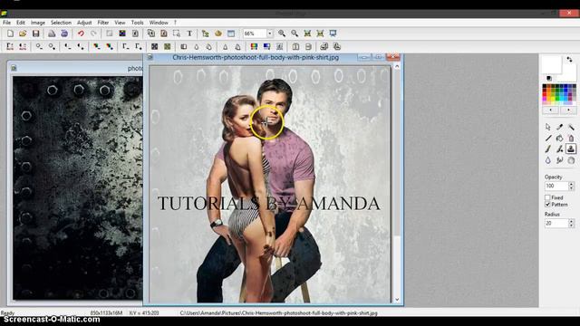Click the Saturation plus icon
The height and width of the screenshot is (326, 580).
tap(110, 46)
